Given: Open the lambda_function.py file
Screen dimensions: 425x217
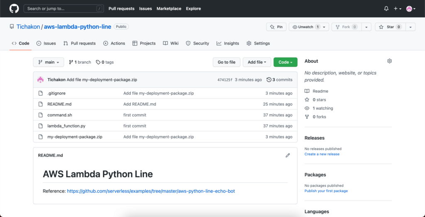Looking at the screenshot, I should point(66,126).
